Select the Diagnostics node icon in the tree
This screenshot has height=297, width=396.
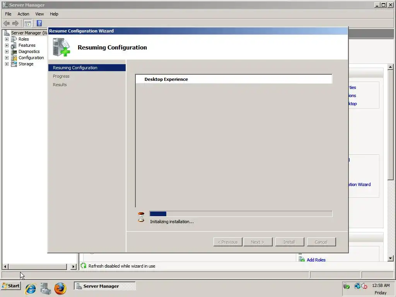[14, 51]
